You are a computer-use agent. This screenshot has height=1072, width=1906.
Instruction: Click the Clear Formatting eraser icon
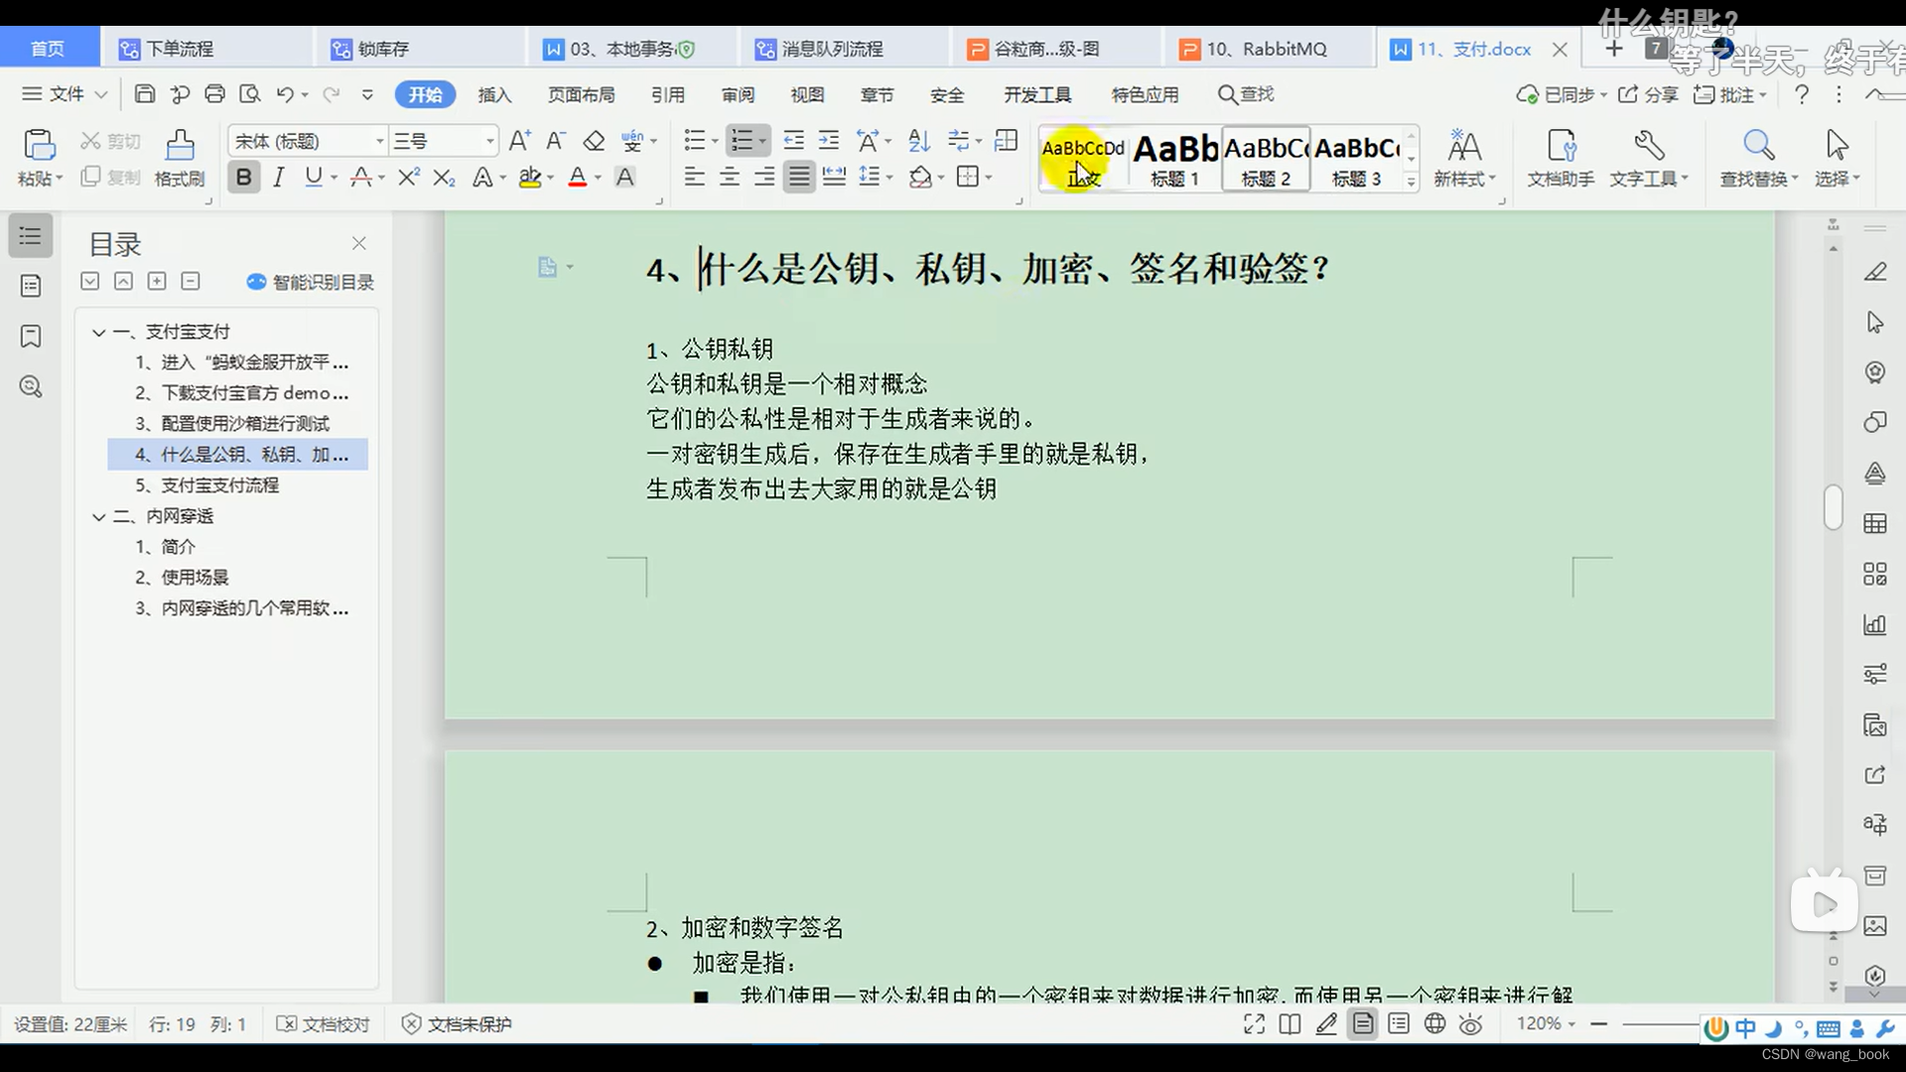pyautogui.click(x=594, y=141)
